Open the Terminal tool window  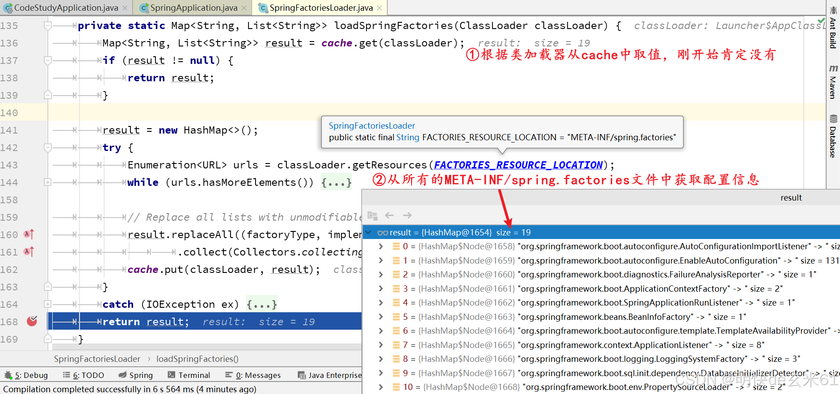pos(189,375)
